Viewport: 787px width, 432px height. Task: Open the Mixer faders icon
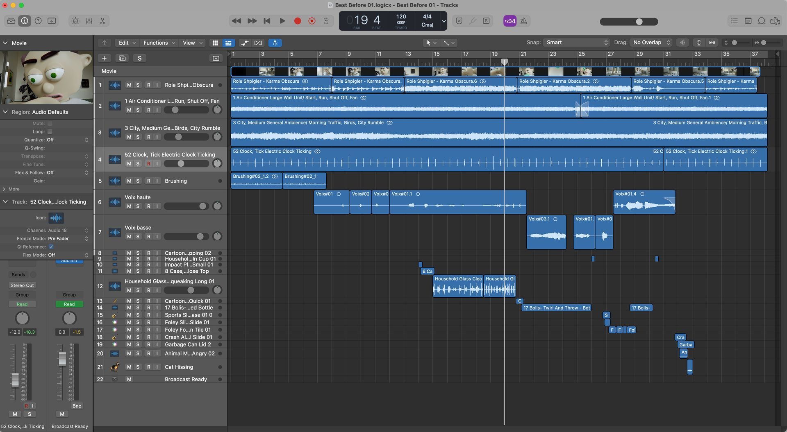[89, 21]
